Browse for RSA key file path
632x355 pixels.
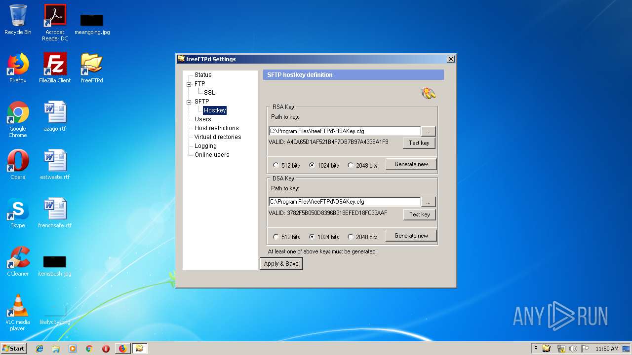[429, 132]
